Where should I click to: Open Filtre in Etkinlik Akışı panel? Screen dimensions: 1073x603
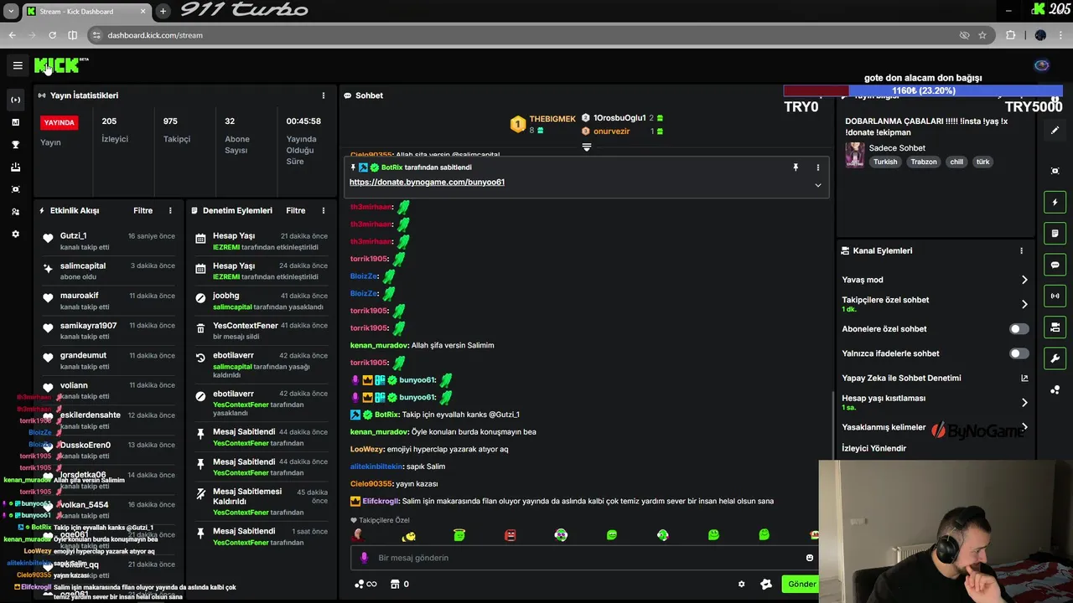(143, 211)
